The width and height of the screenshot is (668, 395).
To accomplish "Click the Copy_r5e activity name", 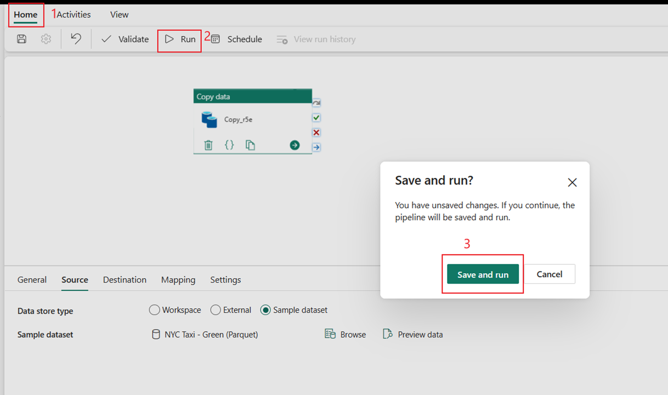I will [x=238, y=120].
